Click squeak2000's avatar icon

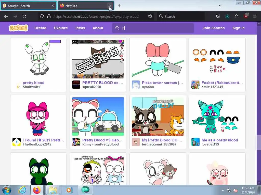coord(76,85)
